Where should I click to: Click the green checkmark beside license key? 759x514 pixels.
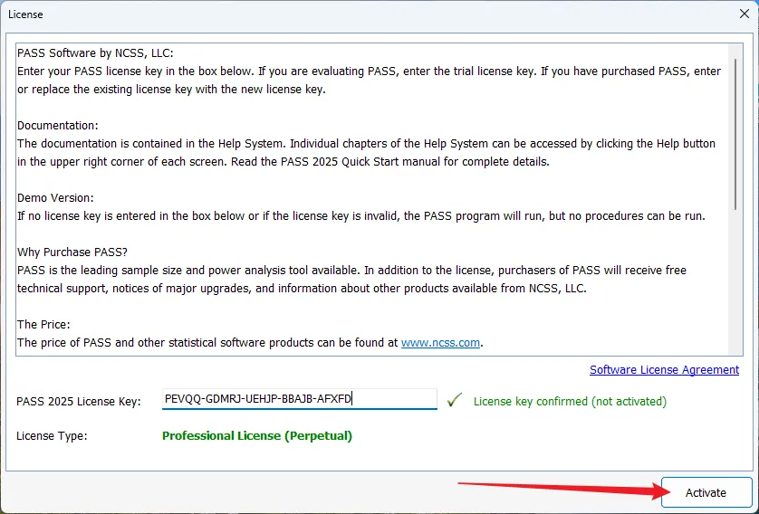tap(454, 400)
